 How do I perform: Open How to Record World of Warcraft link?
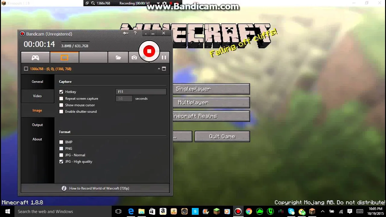99,188
